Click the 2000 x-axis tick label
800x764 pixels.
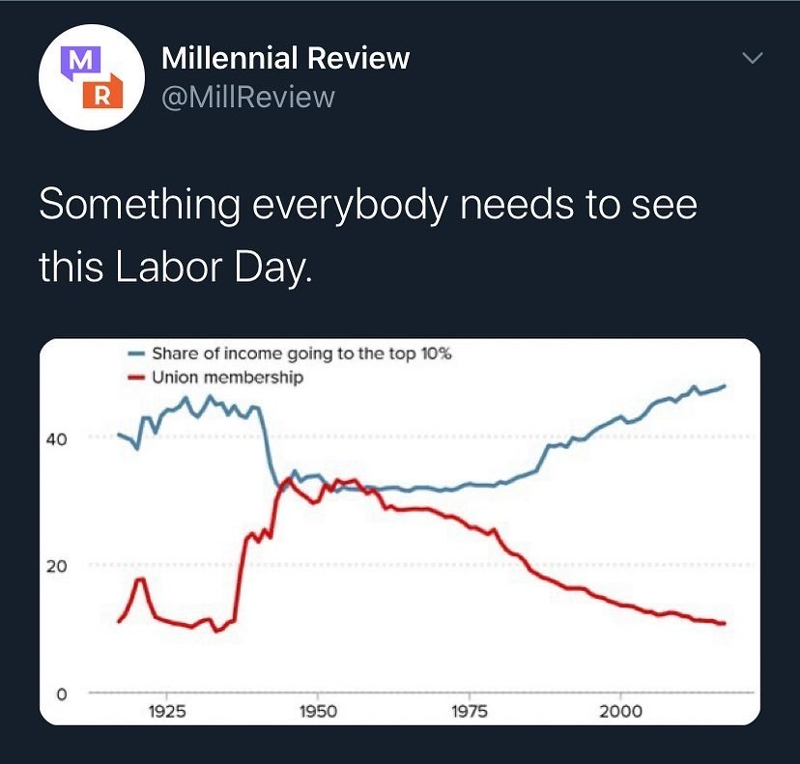point(620,712)
